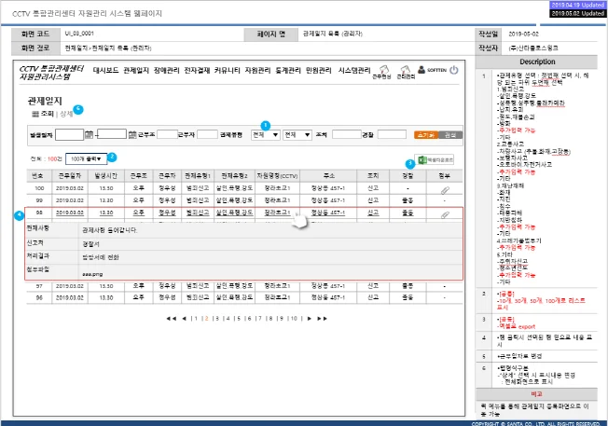Image resolution: width=608 pixels, height=426 pixels.
Task: Expand the second 관제유형 dropdown
Action: click(x=297, y=134)
